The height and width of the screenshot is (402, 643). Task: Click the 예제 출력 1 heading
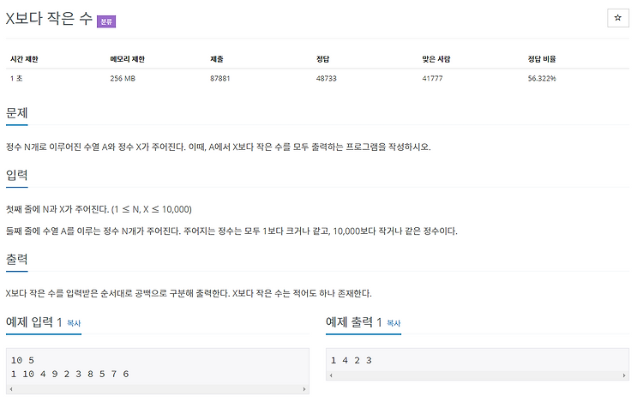354,322
